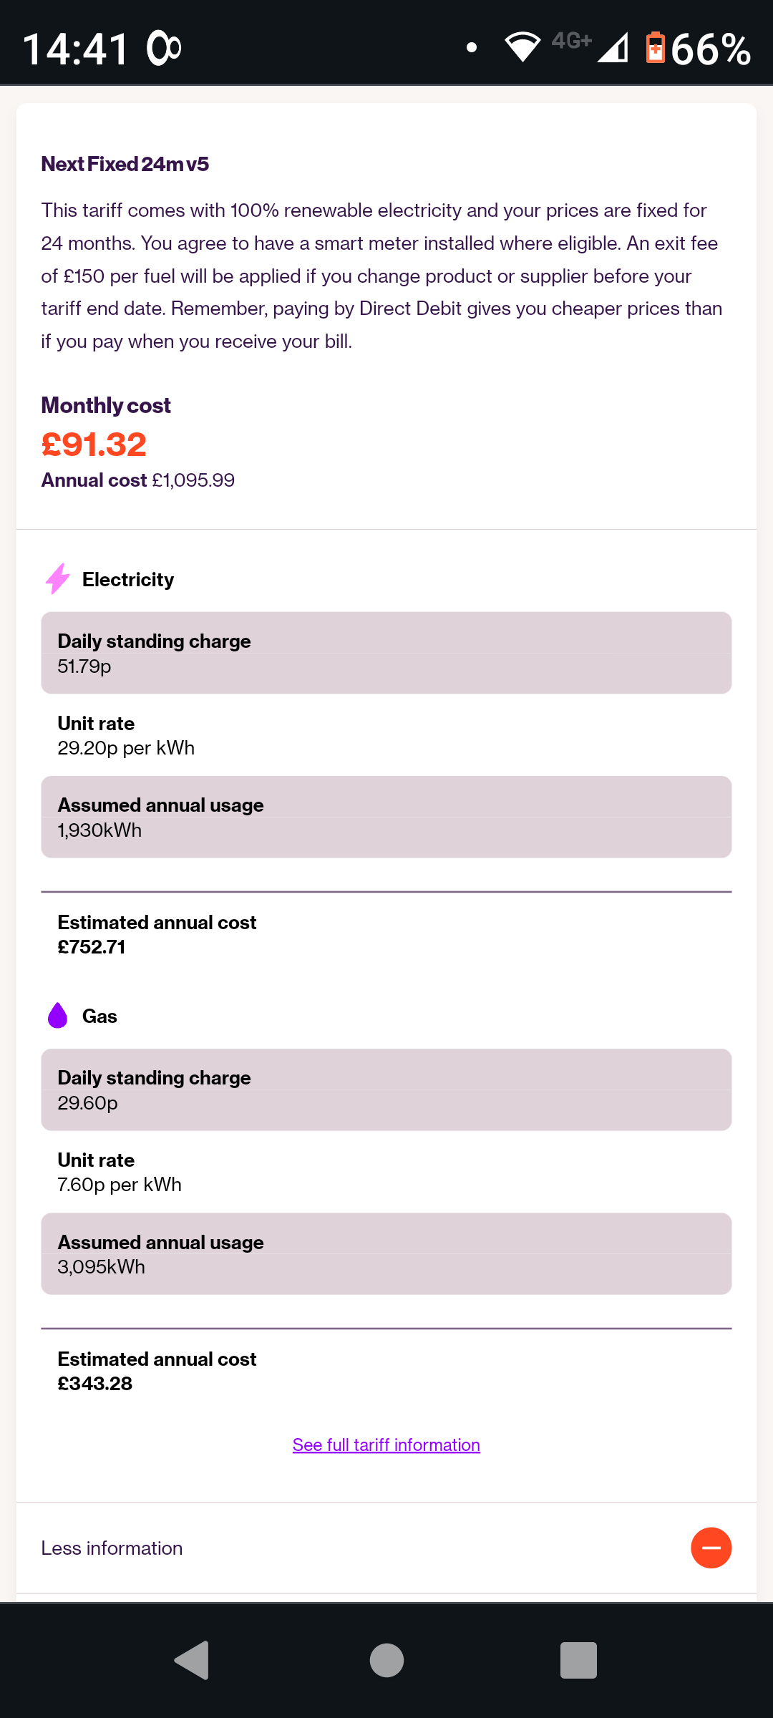Tap the voicemail icon beside the clock

click(x=164, y=48)
